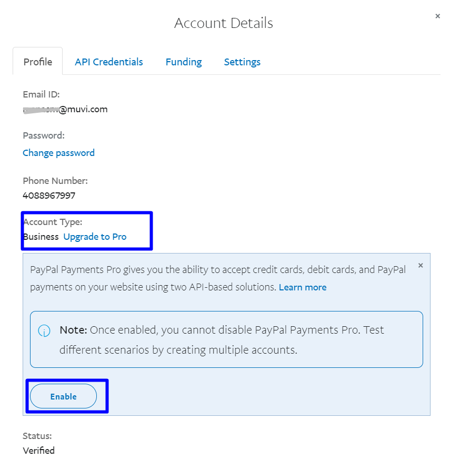Click the Change password link
Screen dimensions: 450x458
point(58,153)
